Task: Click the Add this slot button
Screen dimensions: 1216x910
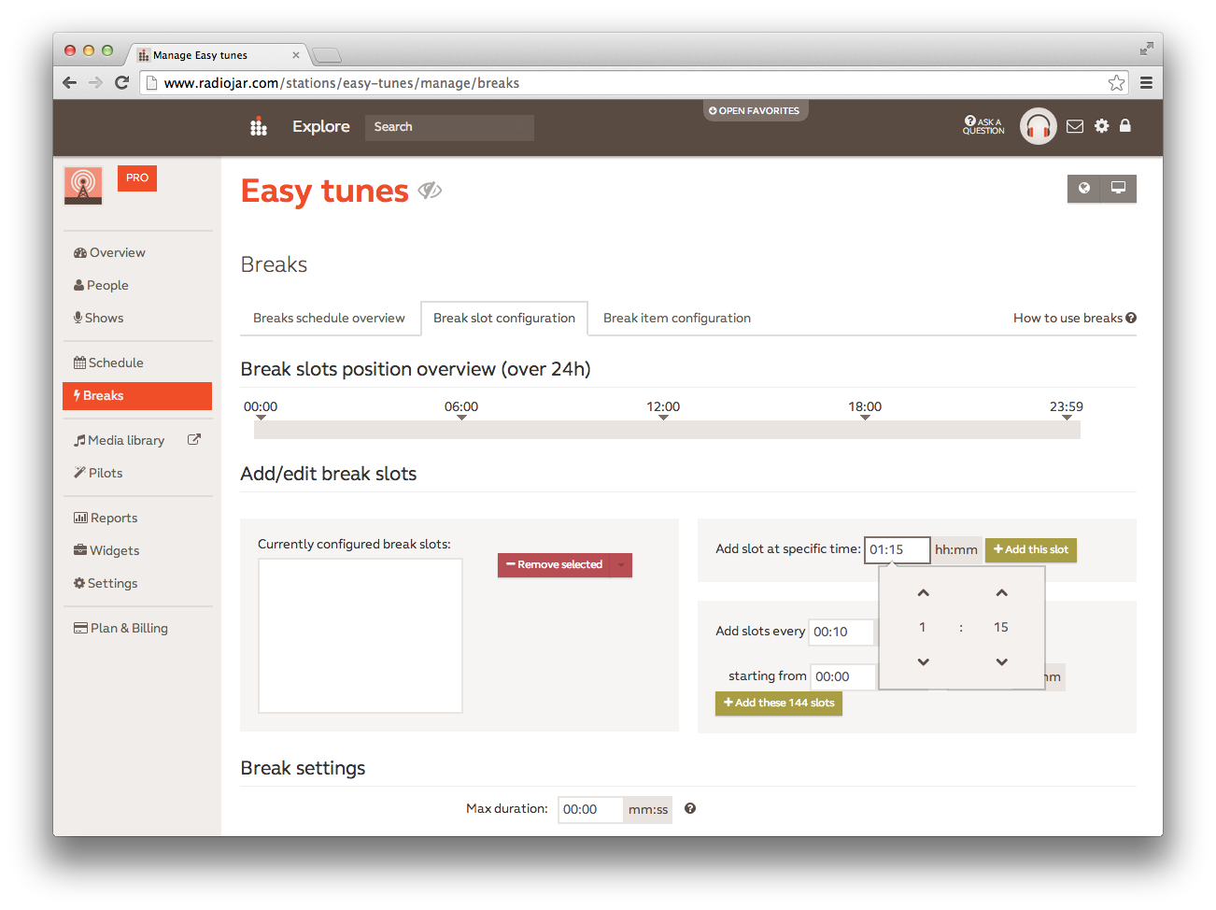Action: pyautogui.click(x=1030, y=550)
